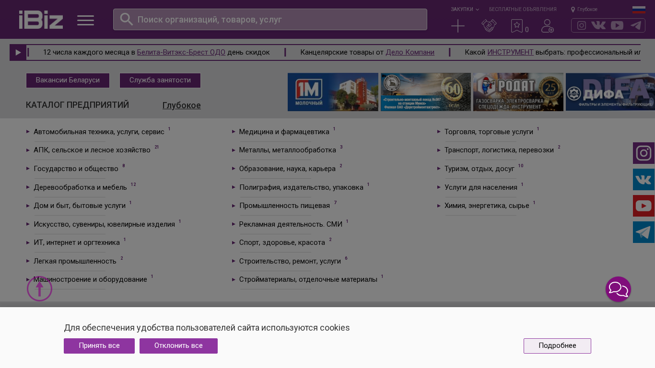Click the news ticker play button
655x368 pixels.
click(18, 53)
